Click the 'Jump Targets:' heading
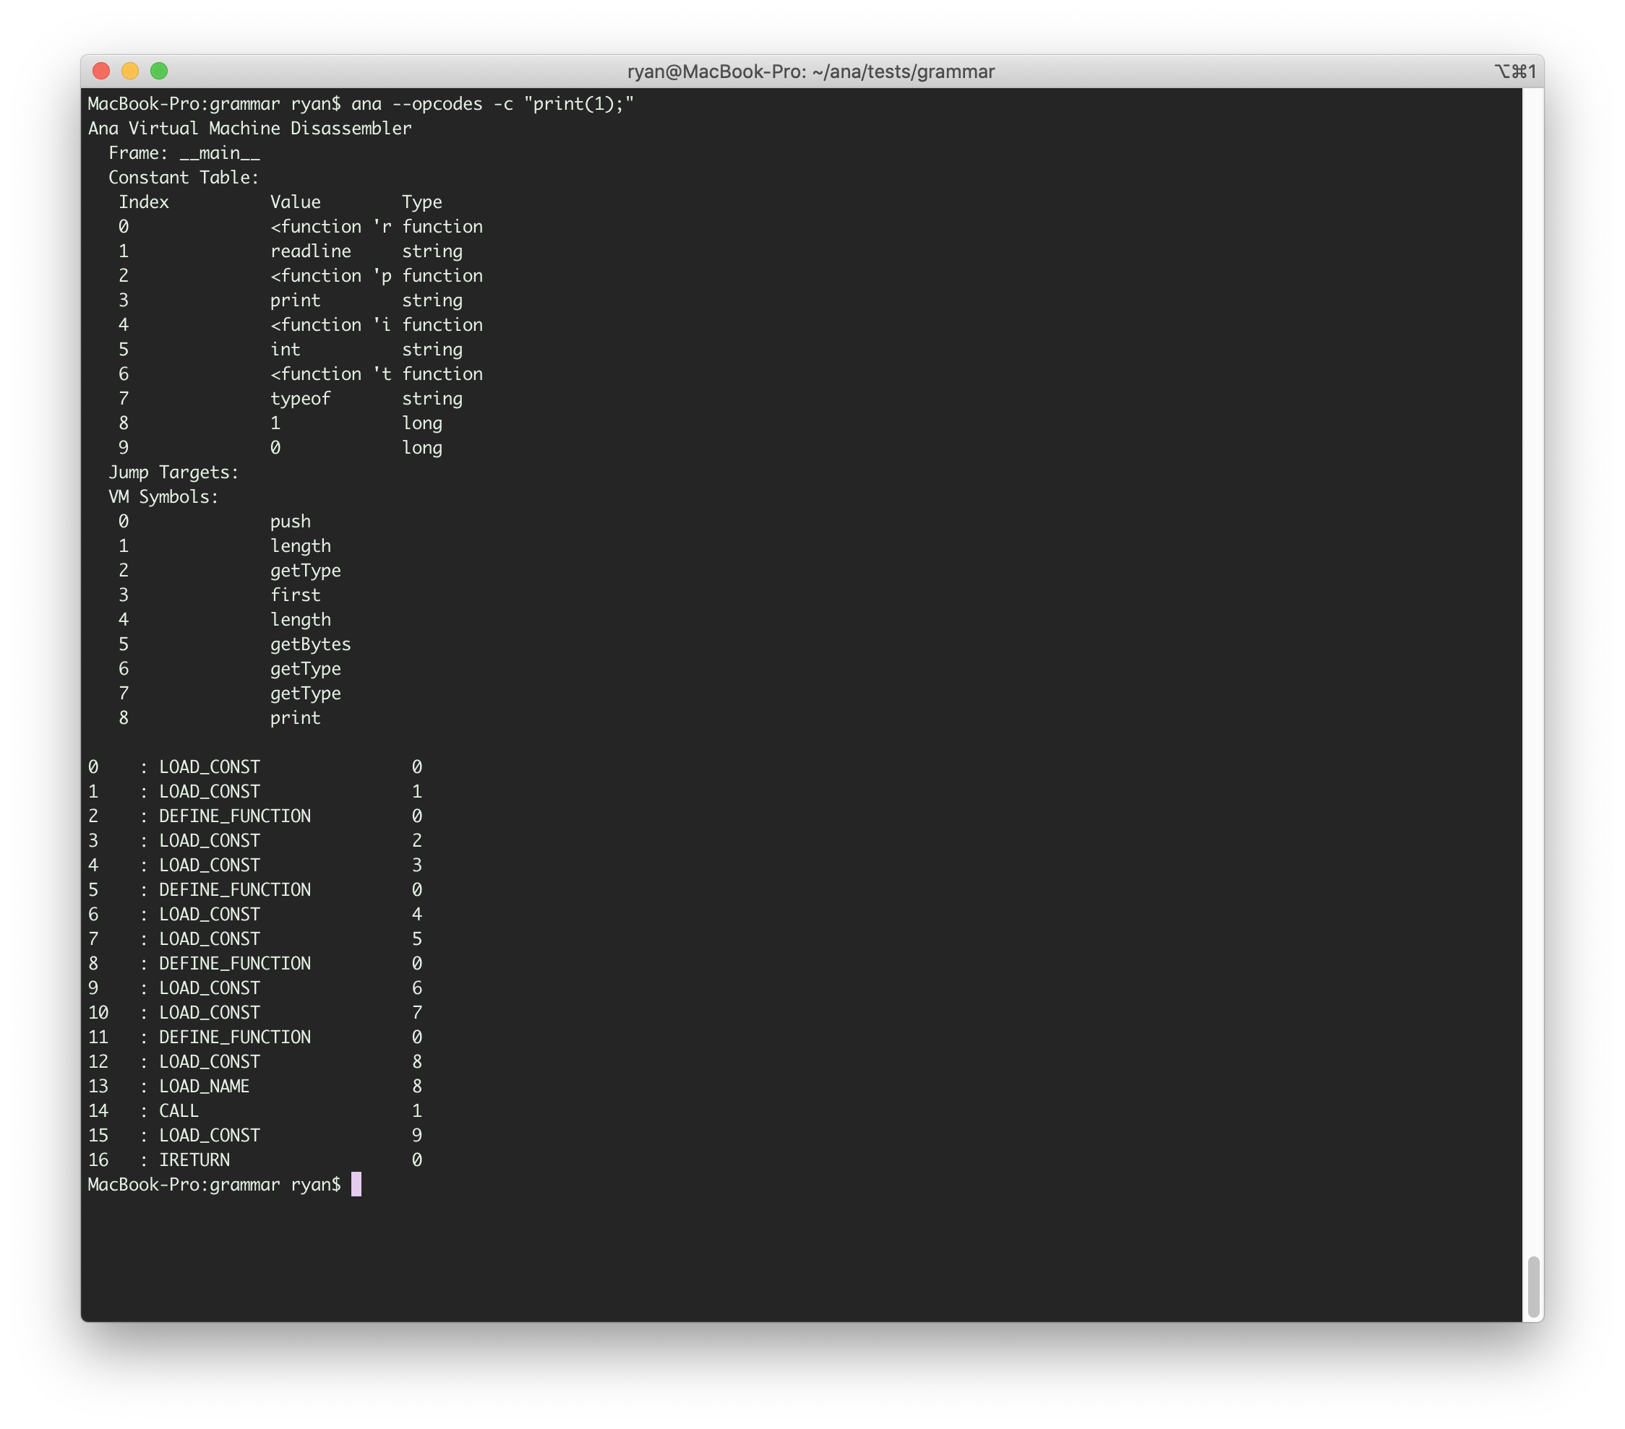The image size is (1625, 1429). 174,473
